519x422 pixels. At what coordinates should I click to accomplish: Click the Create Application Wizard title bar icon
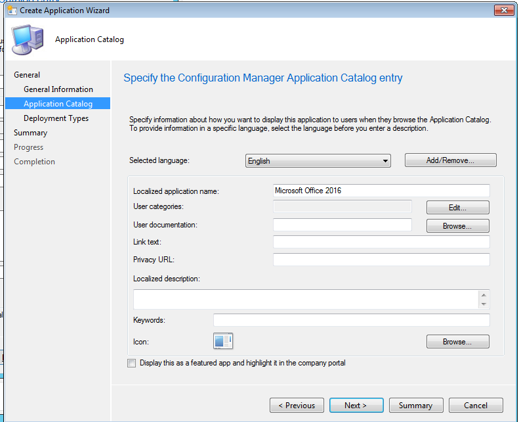(x=12, y=11)
